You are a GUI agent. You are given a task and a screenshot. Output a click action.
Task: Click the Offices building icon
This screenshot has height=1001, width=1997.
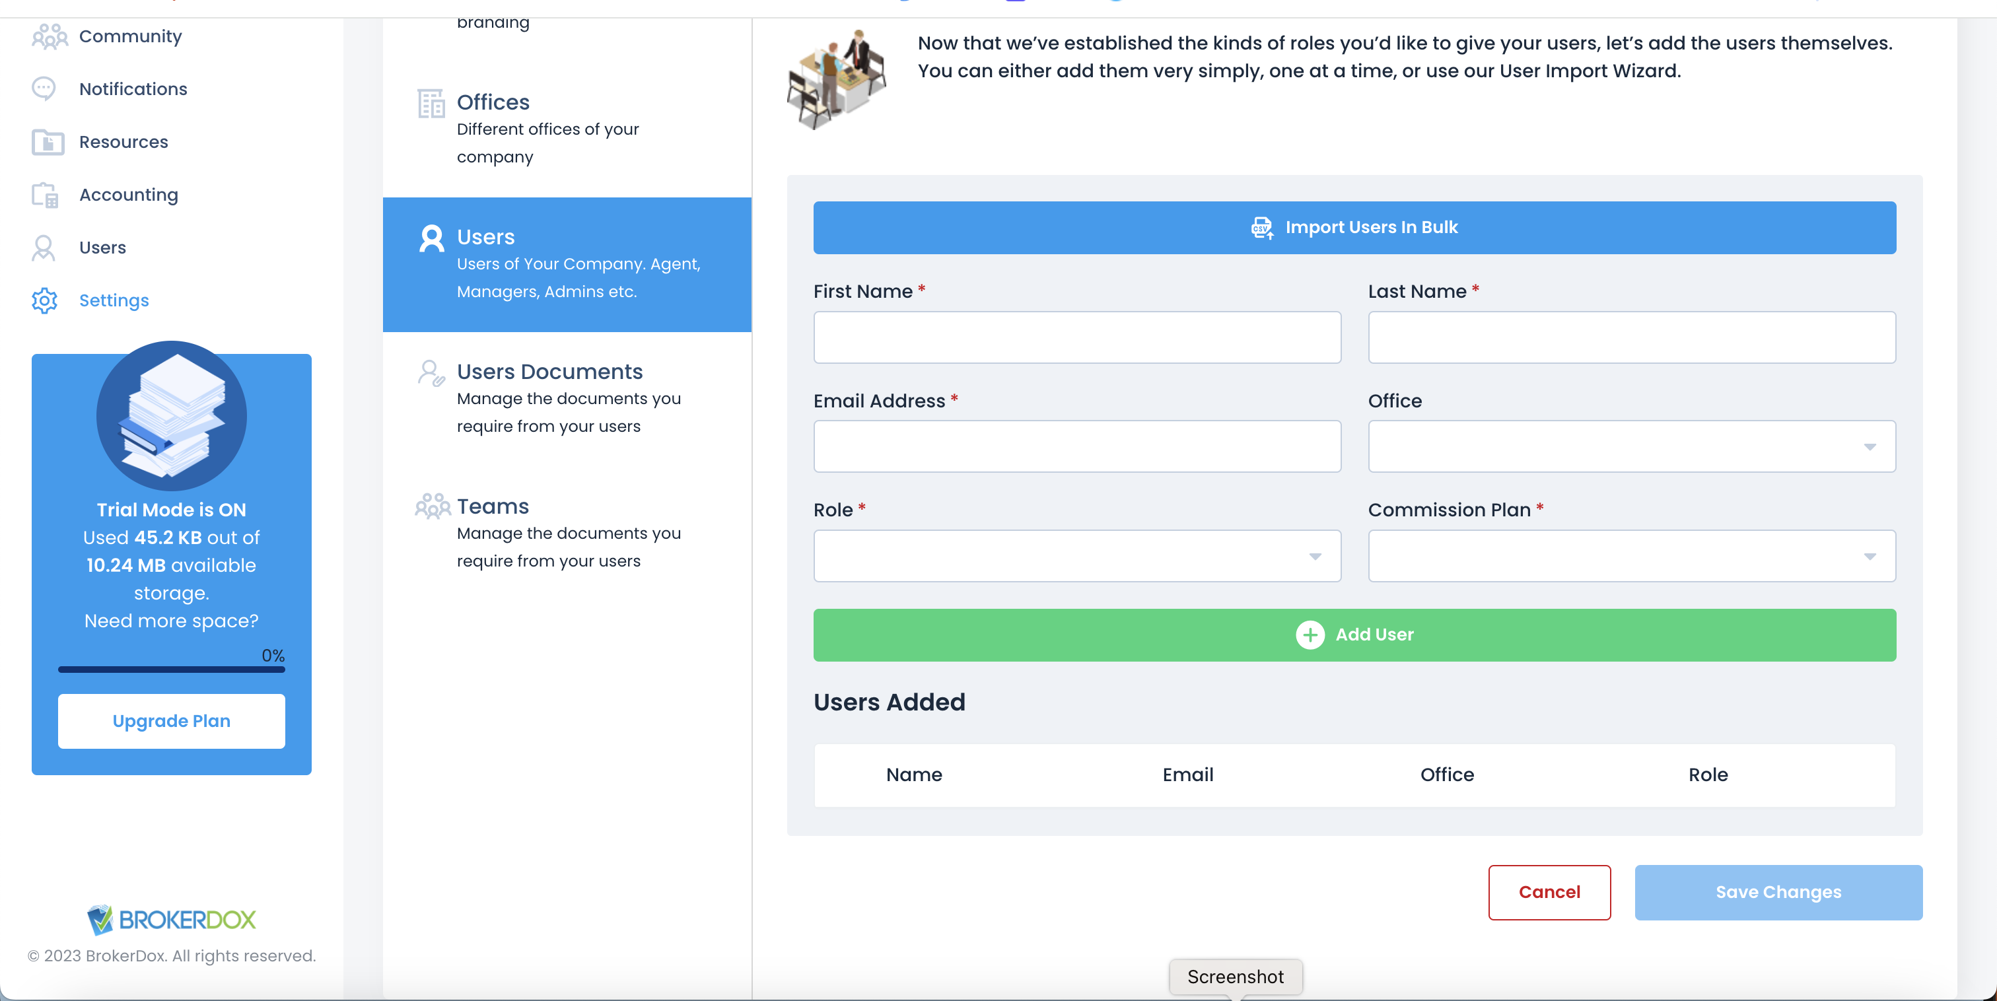point(431,103)
